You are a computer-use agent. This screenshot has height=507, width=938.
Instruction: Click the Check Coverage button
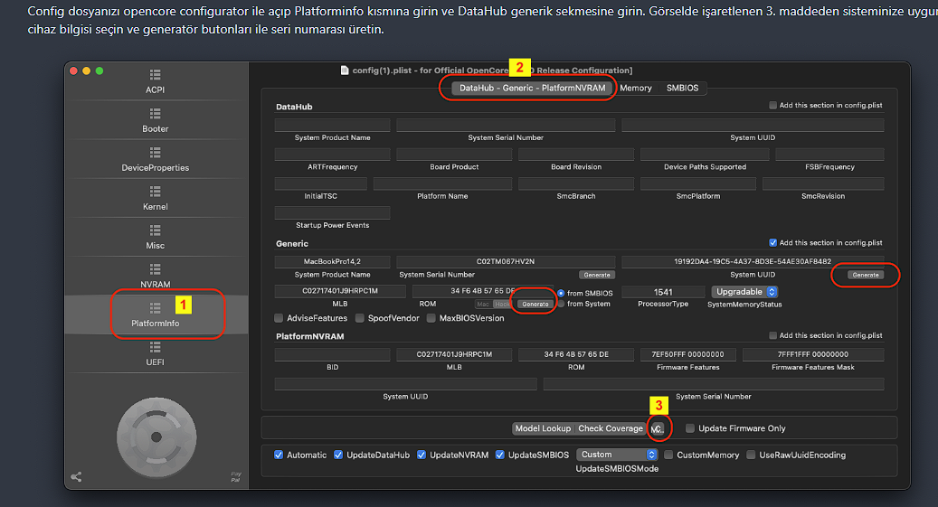pos(611,428)
